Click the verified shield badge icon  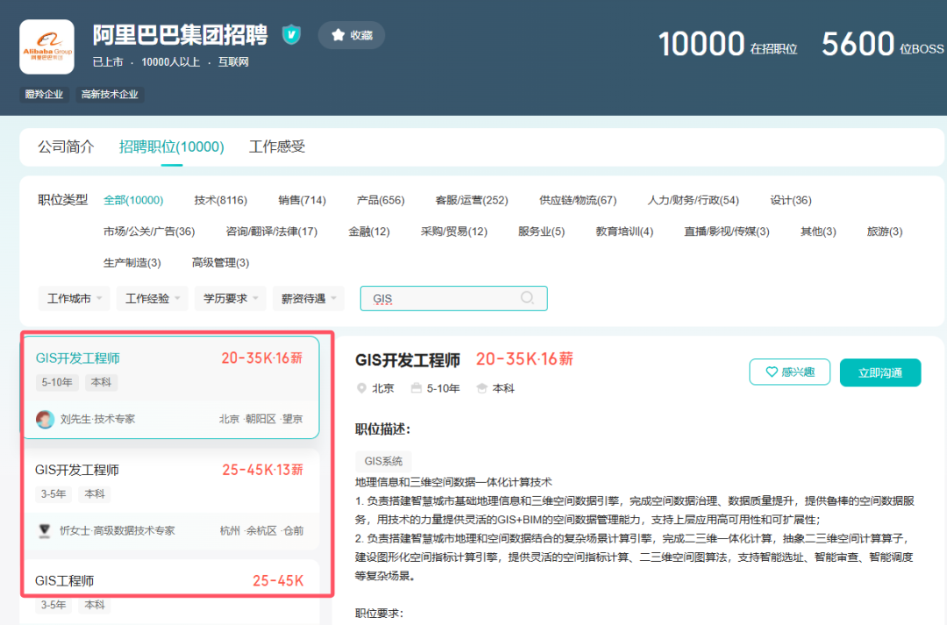point(292,34)
